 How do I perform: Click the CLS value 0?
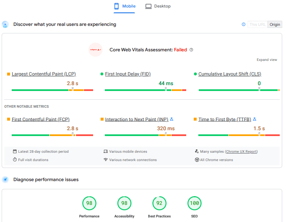pyautogui.click(x=259, y=83)
